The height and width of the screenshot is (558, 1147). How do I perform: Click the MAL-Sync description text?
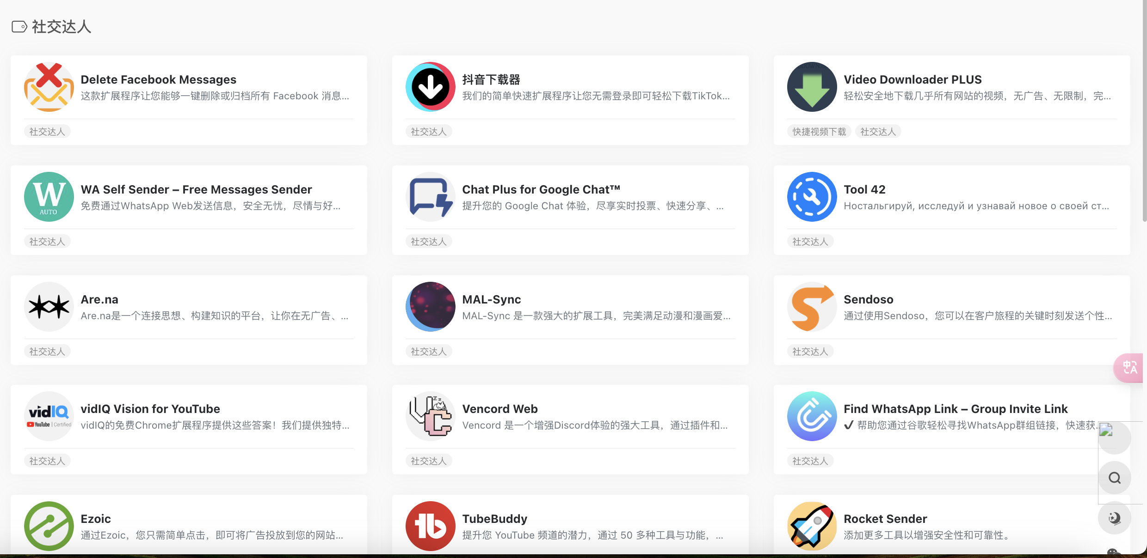(x=597, y=316)
